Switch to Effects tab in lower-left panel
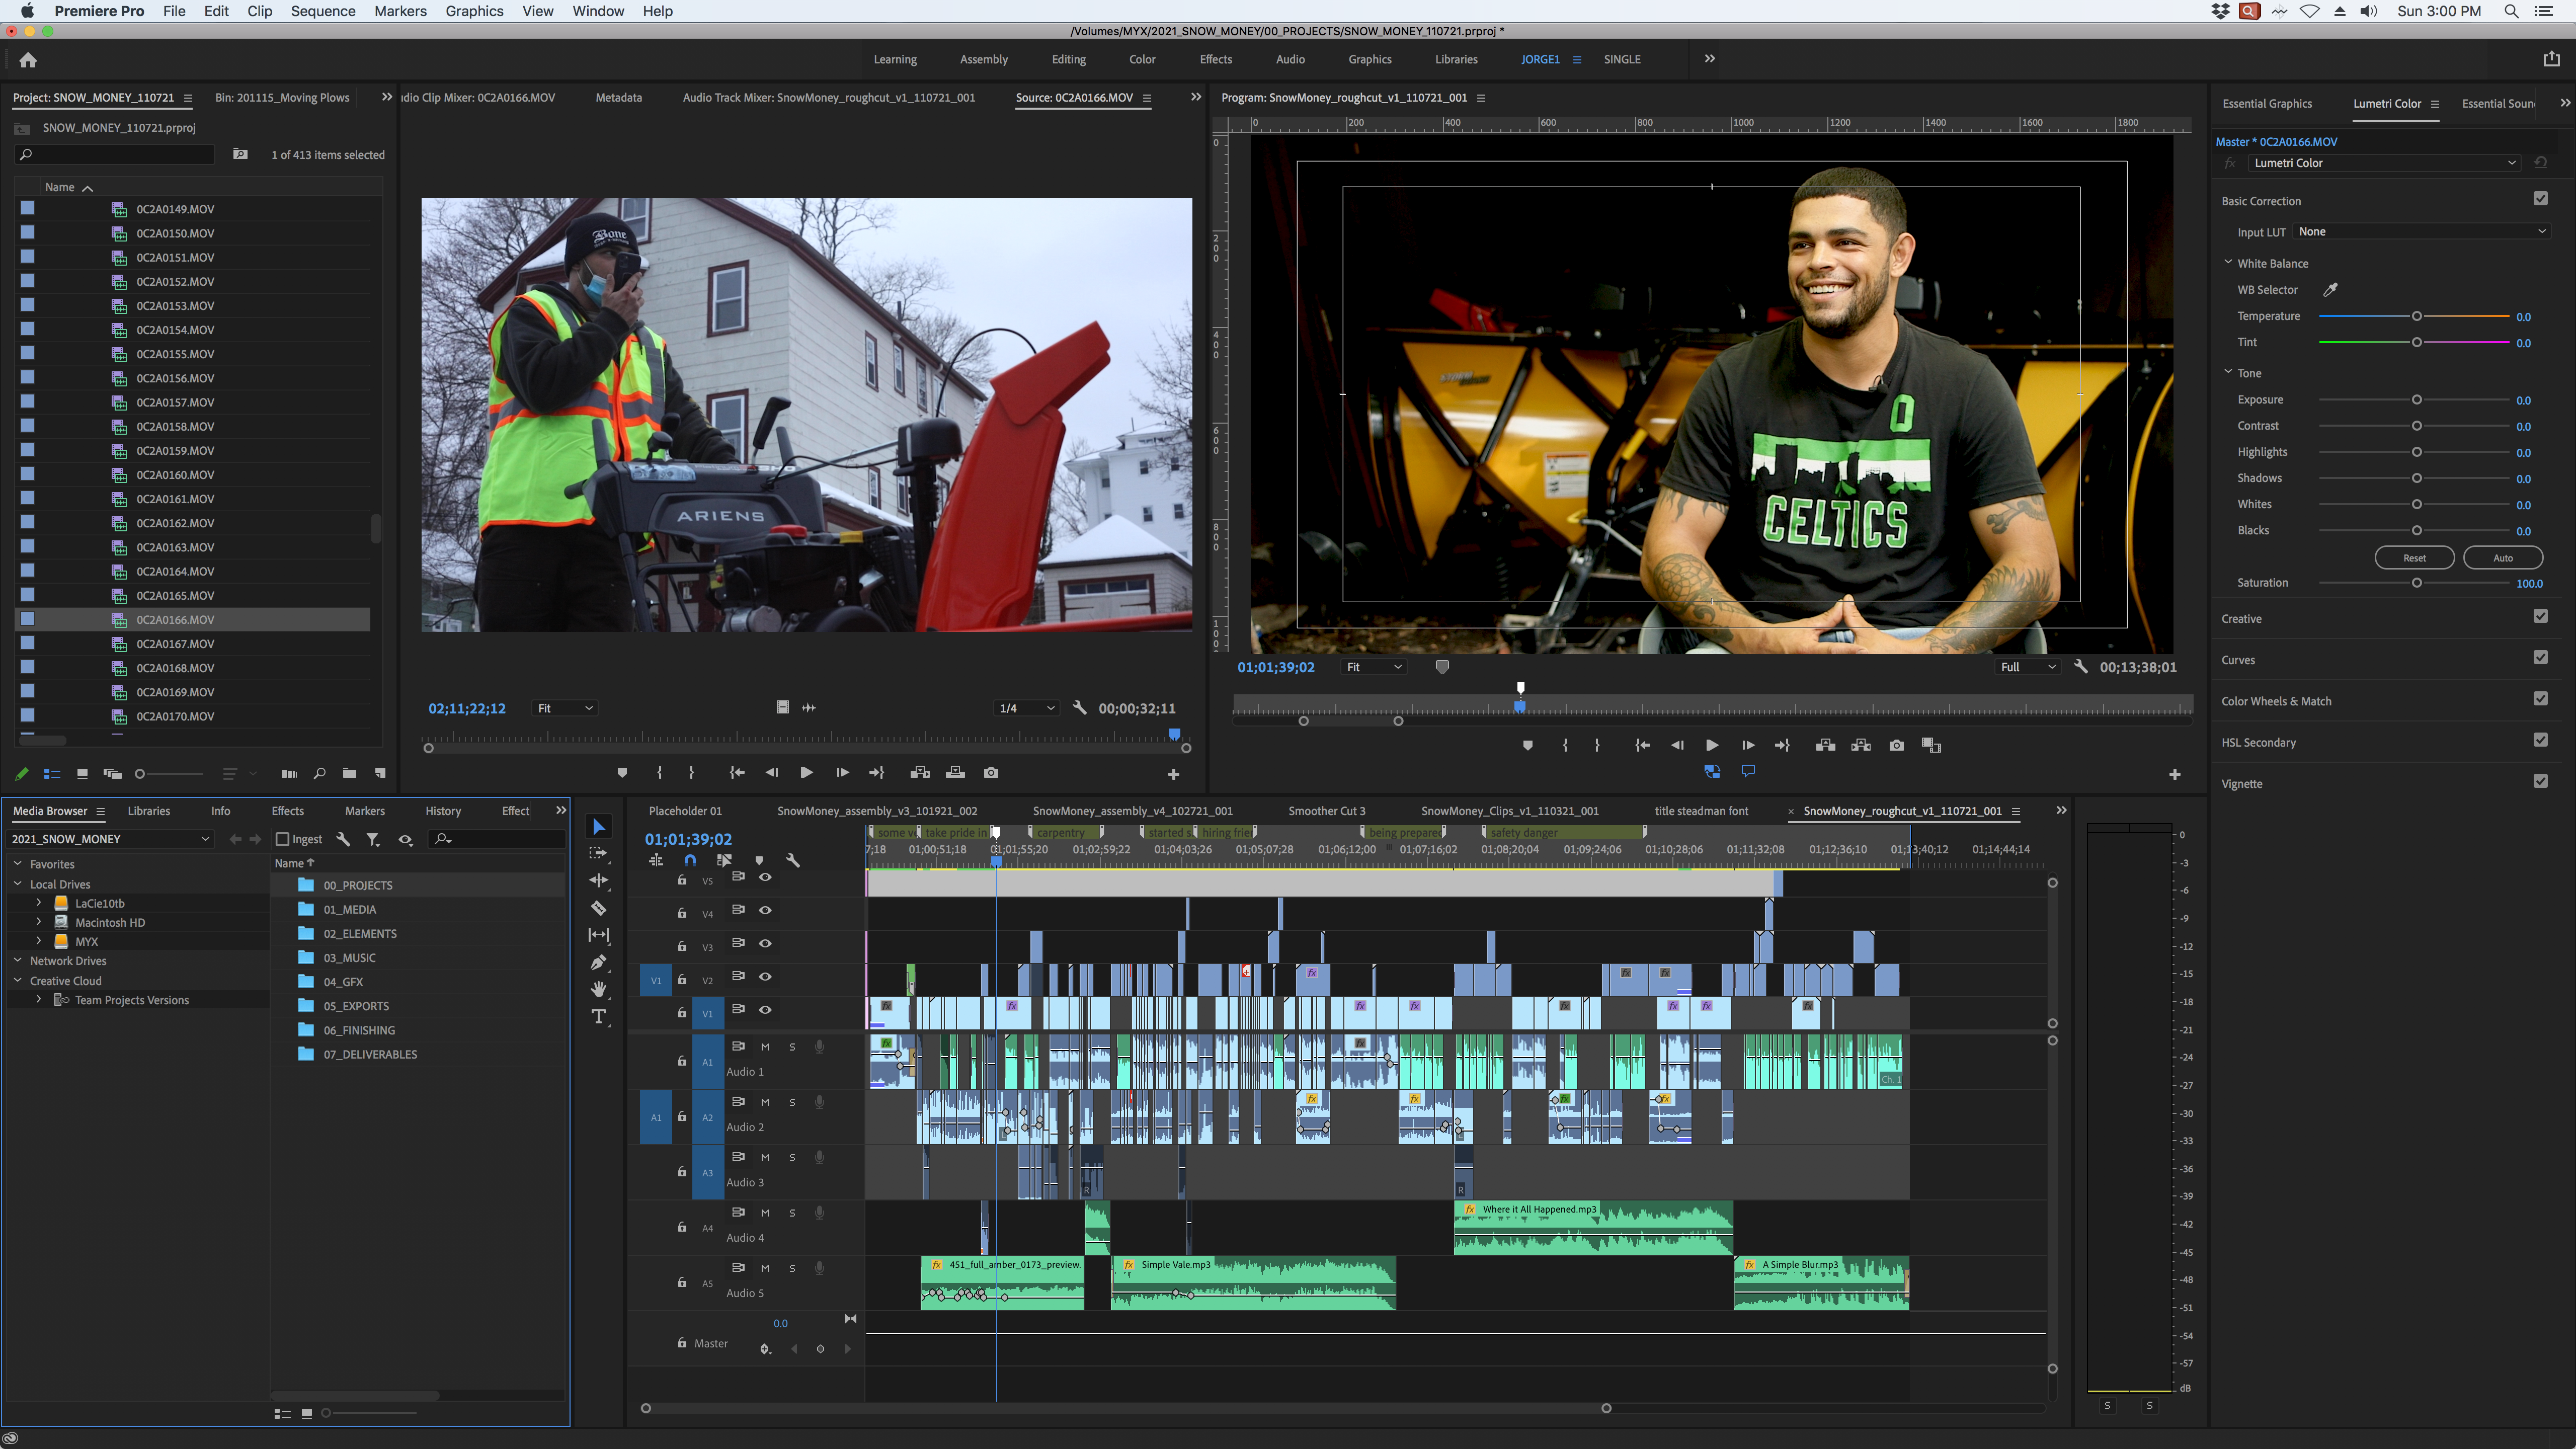Image resolution: width=2576 pixels, height=1449 pixels. pyautogui.click(x=287, y=812)
